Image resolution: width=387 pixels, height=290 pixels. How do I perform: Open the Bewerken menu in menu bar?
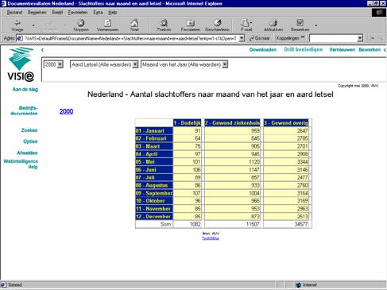pos(37,13)
